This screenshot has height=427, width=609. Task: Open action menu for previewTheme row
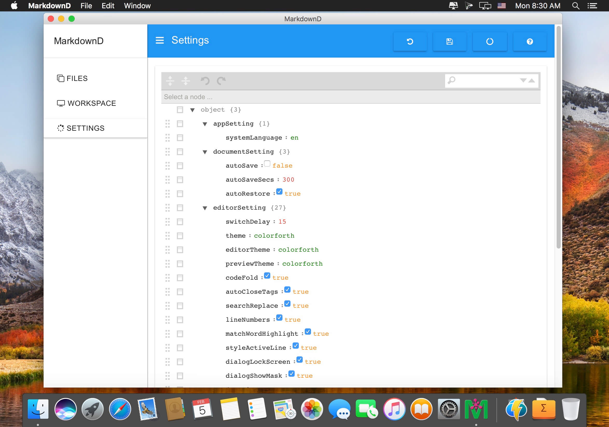(x=180, y=264)
